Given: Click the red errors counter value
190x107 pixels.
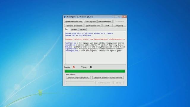Looking at the screenshot, I should [x=74, y=67].
